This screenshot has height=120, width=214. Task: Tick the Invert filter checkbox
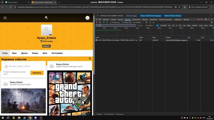coord(137,25)
